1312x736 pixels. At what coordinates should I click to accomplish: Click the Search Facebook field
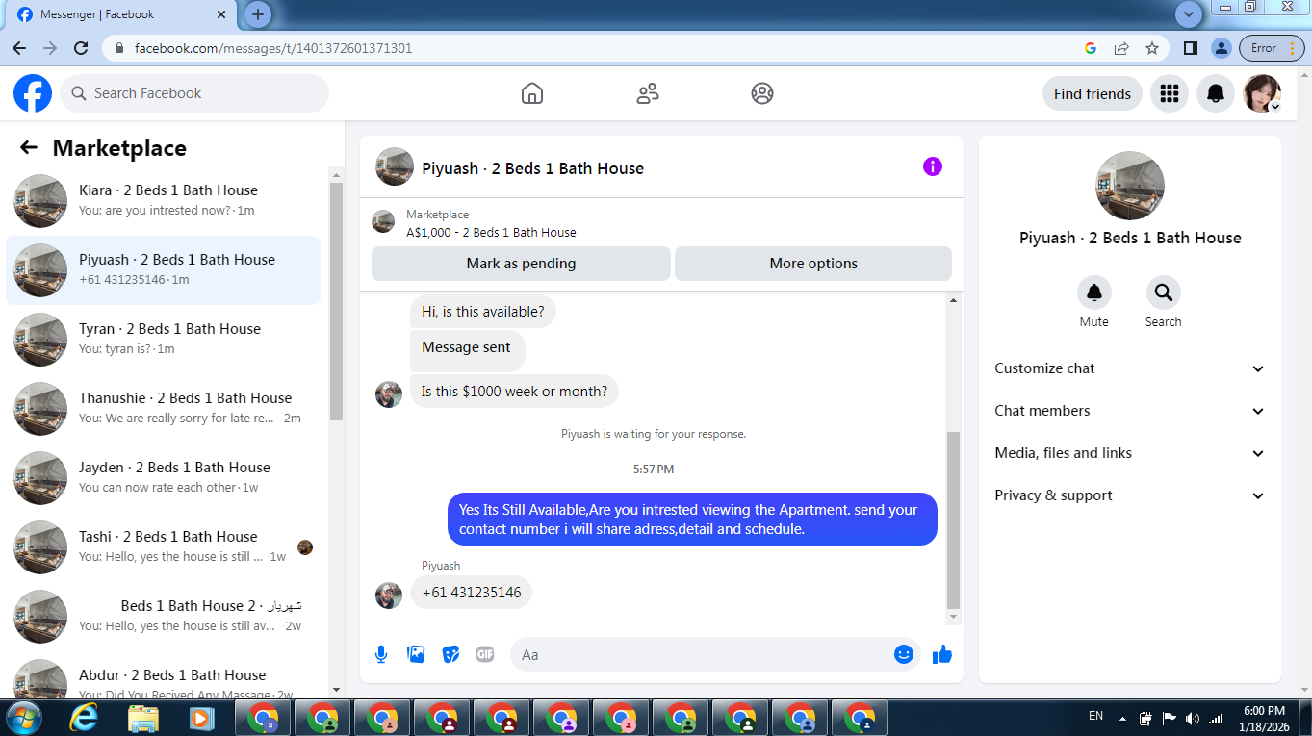(194, 93)
